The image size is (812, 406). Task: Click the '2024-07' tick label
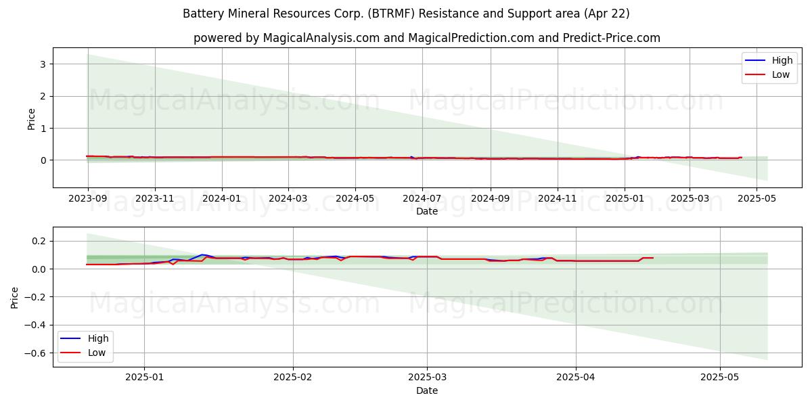click(x=422, y=198)
